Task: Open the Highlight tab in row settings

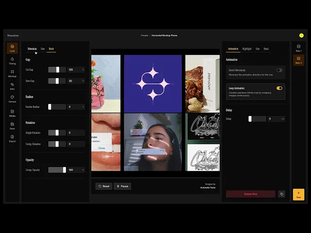Action: point(247,49)
